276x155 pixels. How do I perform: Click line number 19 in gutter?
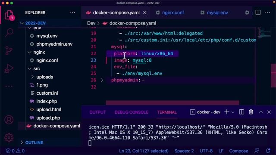(94, 33)
